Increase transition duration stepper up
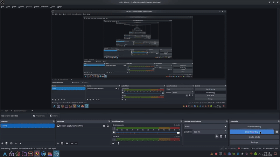Image resolution: width=280 pixels, height=157 pixels. (x=225, y=130)
